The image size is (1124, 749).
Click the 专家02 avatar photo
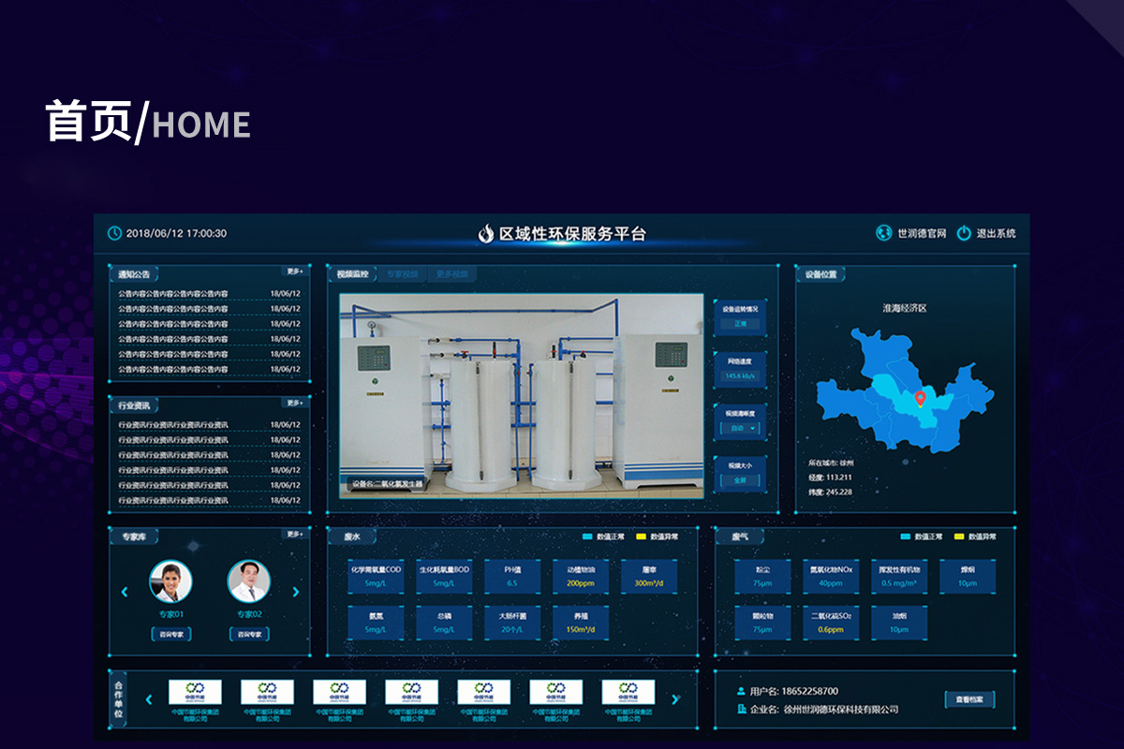(x=249, y=581)
